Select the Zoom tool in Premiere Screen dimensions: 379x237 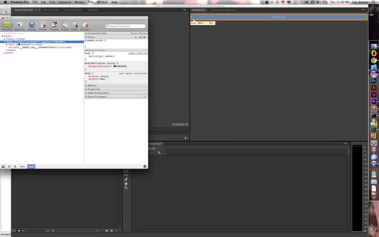[x=126, y=188]
